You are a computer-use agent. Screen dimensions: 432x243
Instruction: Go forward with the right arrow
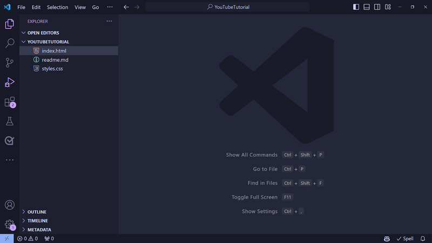coord(137,7)
